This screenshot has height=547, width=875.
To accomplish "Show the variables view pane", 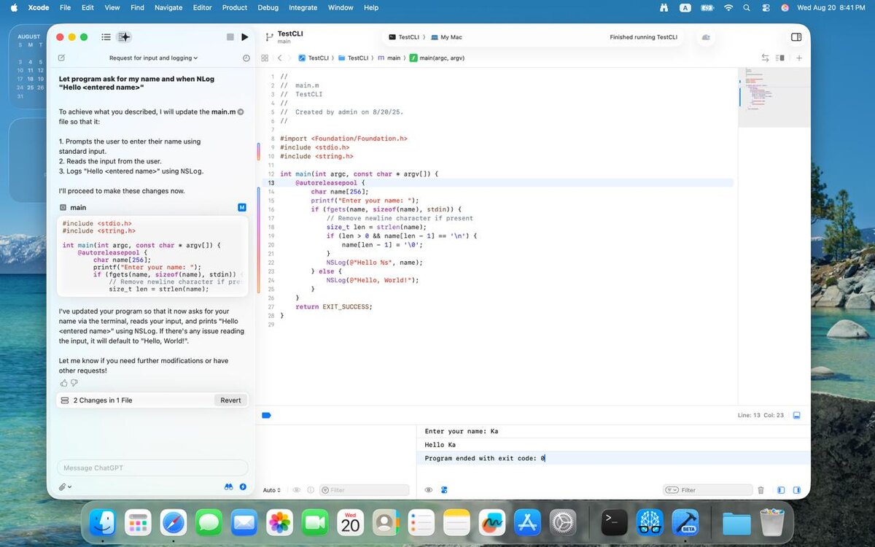I will click(781, 490).
